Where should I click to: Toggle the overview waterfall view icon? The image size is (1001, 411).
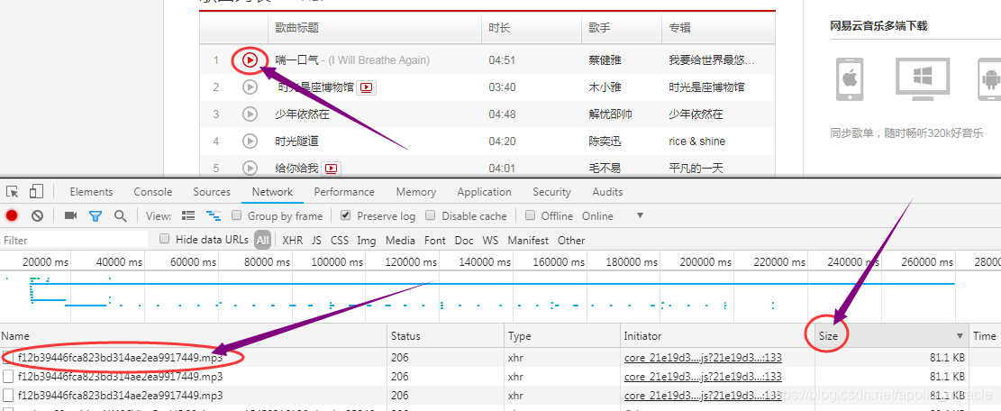[x=214, y=215]
